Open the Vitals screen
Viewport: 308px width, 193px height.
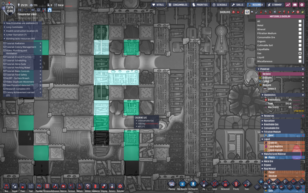tap(158, 5)
